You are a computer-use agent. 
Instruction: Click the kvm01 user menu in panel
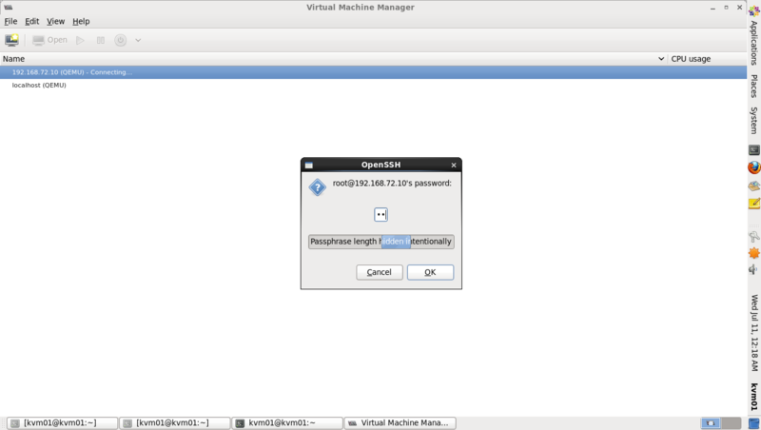coord(754,397)
